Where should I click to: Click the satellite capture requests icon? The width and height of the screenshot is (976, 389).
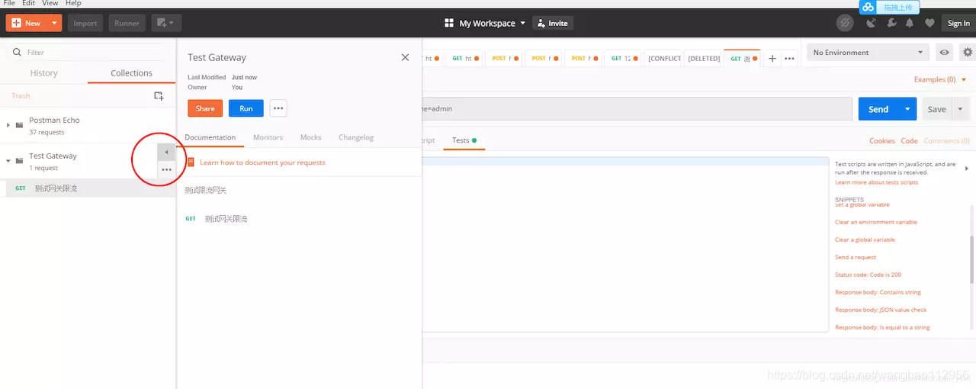point(872,23)
